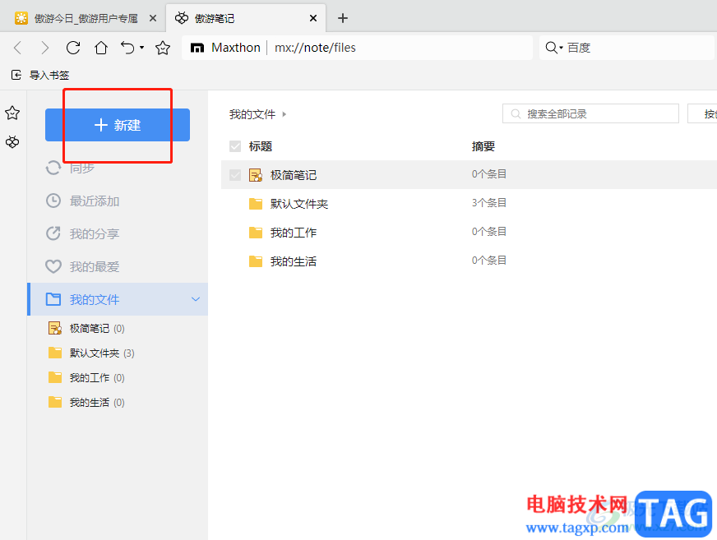Close the 傲游笔记 tab
The height and width of the screenshot is (540, 717).
[x=313, y=18]
